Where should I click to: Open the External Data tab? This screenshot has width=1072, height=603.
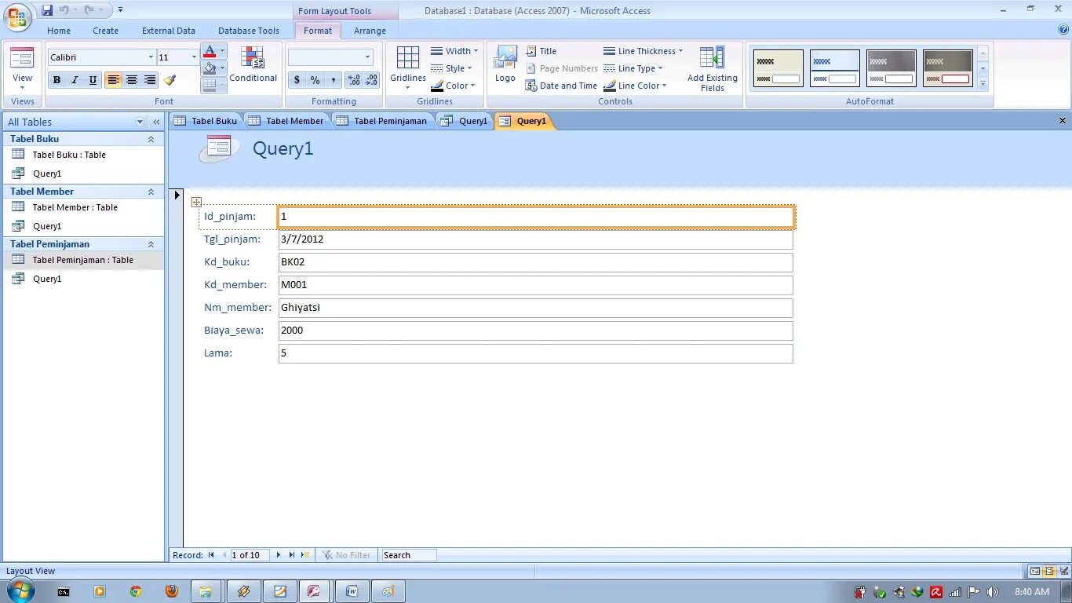(169, 31)
